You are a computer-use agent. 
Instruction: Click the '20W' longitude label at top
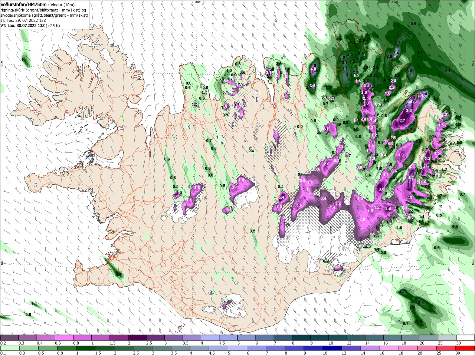[x=197, y=2]
